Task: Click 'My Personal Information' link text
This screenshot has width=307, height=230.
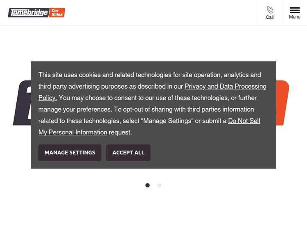Action: (x=73, y=132)
